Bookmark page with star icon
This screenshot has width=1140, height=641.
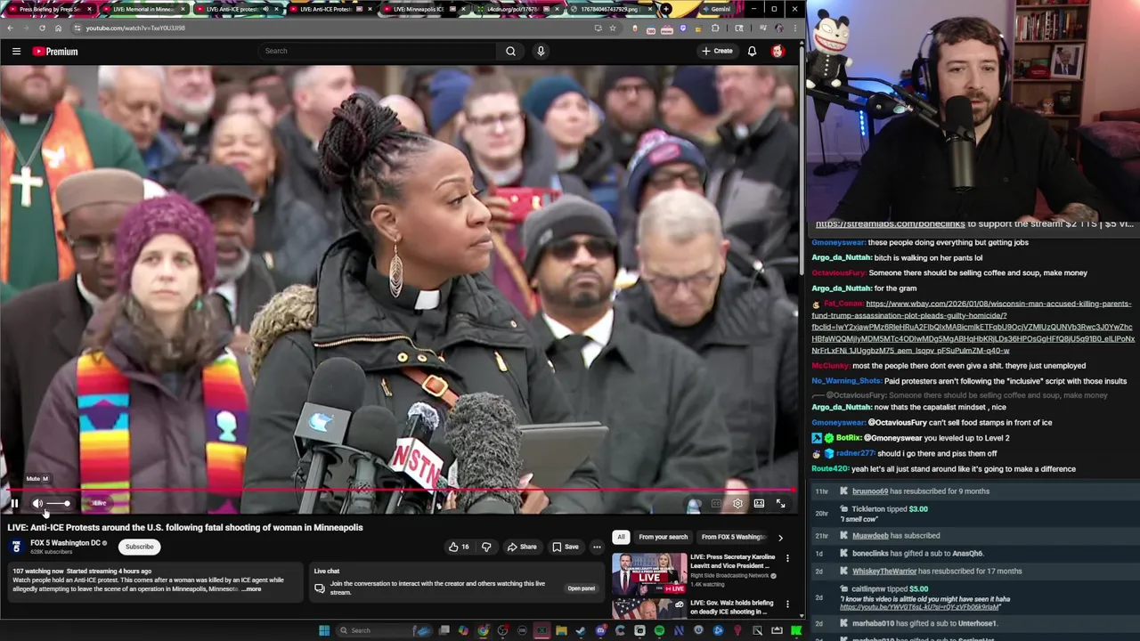(613, 28)
